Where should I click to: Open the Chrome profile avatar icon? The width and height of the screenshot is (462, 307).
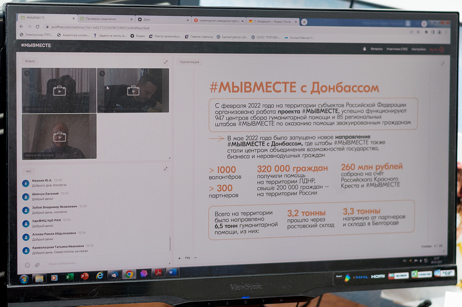coord(439,32)
